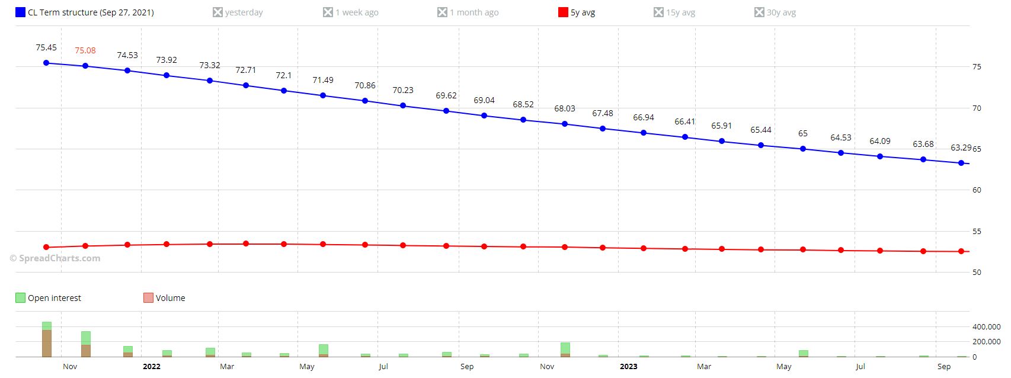Enable the '1 week ago' series checkbox
The image size is (1011, 378).
coord(328,12)
